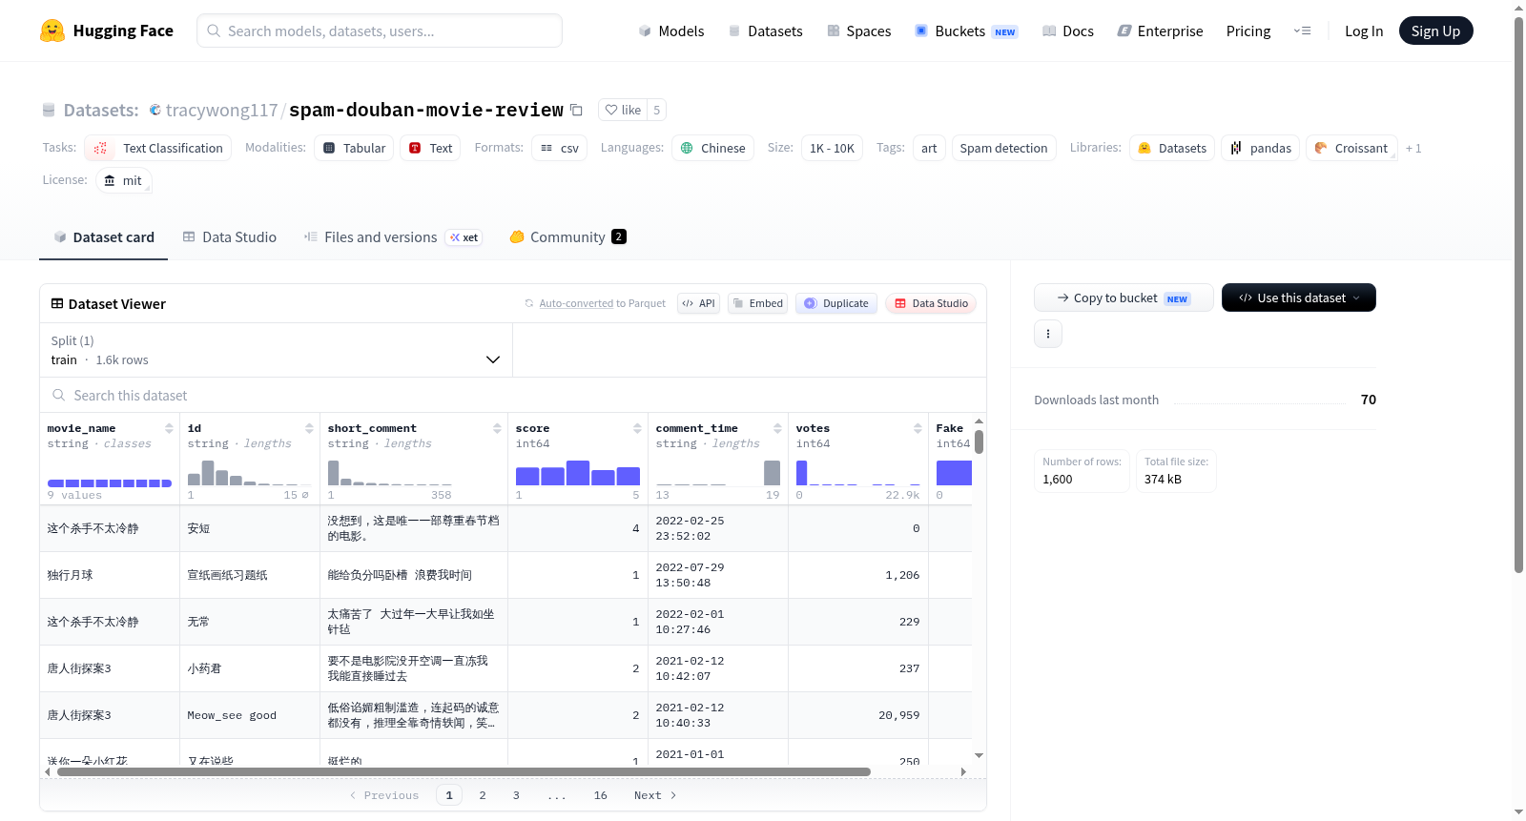1526x821 pixels.
Task: Go to Next page of rows
Action: pyautogui.click(x=655, y=795)
